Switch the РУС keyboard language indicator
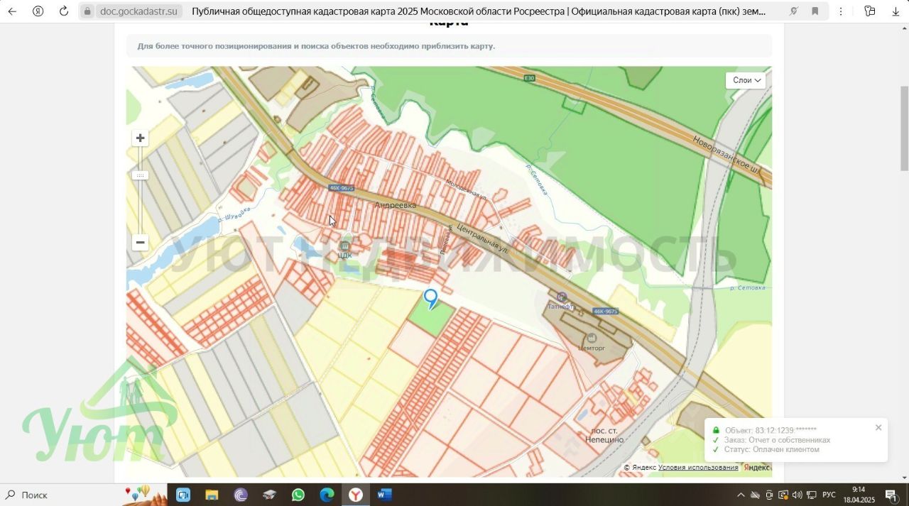Screen dimensions: 909x506 pyautogui.click(x=829, y=495)
